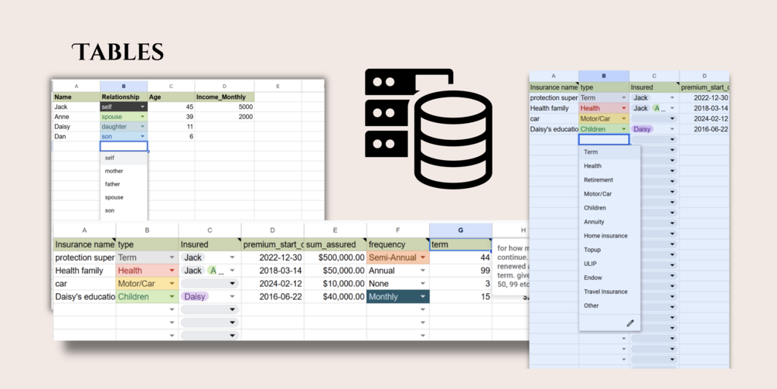The image size is (777, 389).
Task: Pick 'spouse' in the open relationship list
Action: tap(124, 197)
